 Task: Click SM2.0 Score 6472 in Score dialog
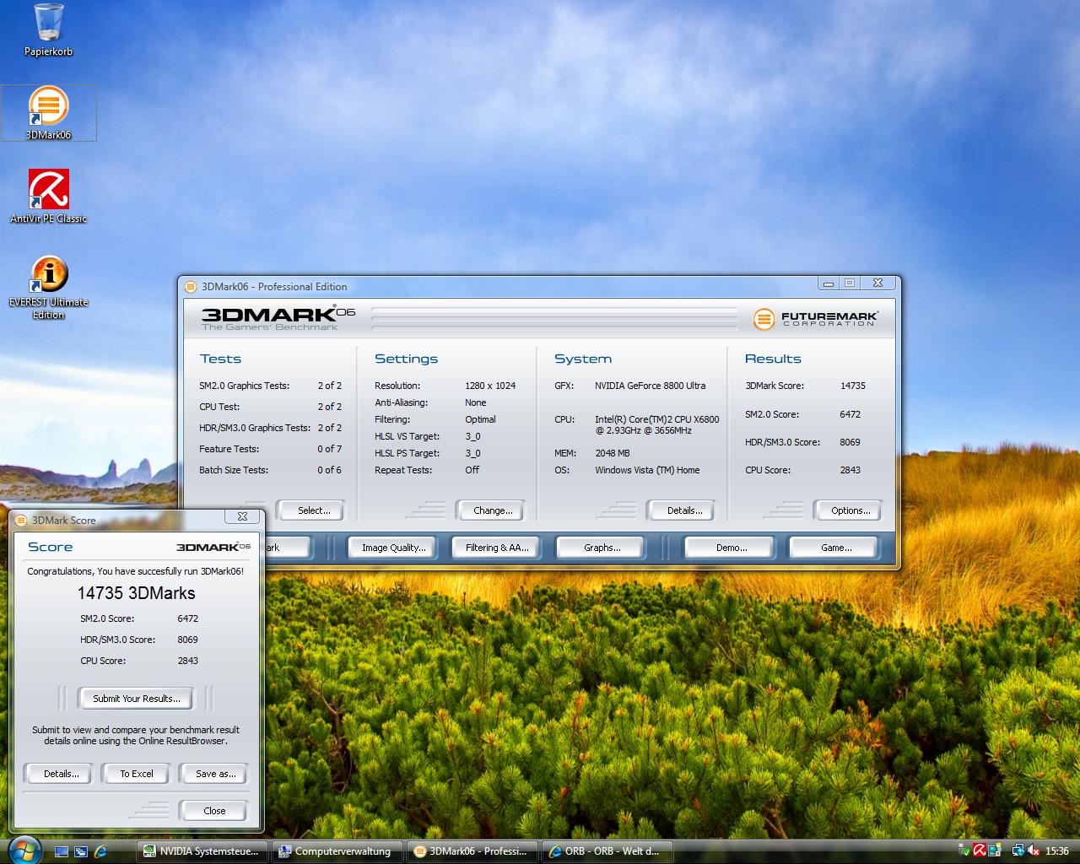pos(139,618)
